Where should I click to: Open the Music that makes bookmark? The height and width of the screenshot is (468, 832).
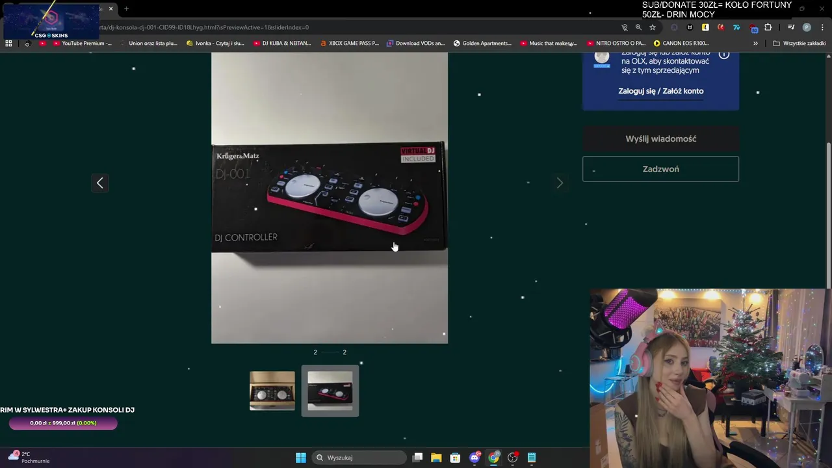(549, 44)
